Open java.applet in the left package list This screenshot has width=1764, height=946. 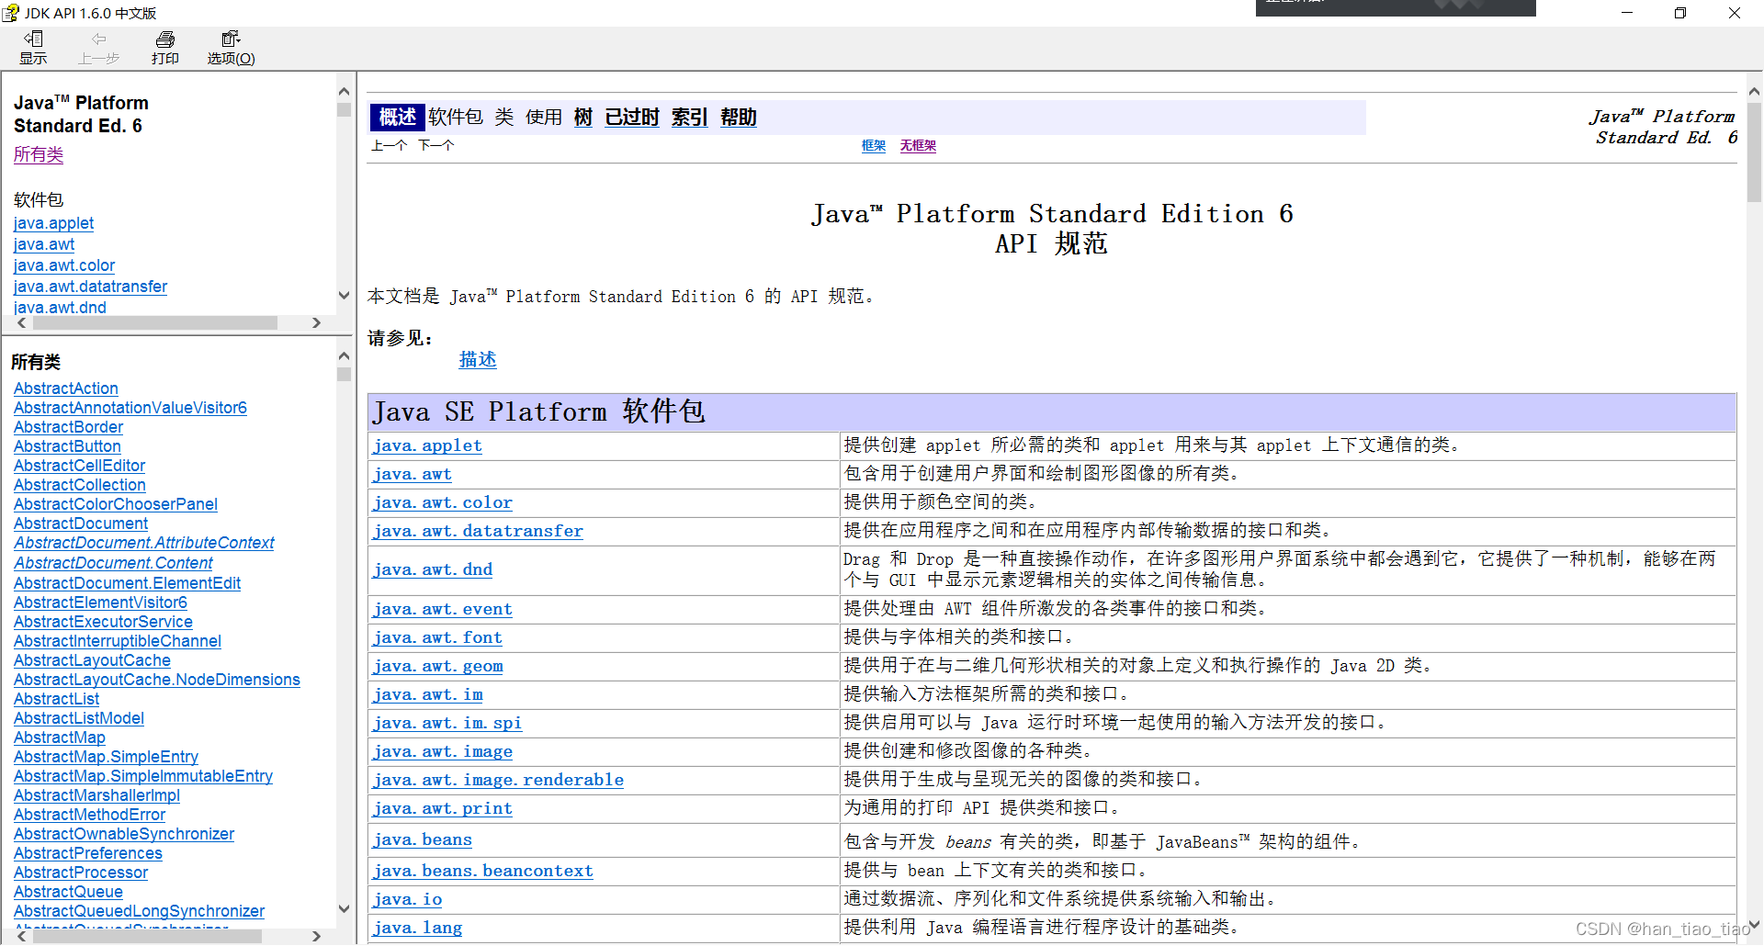(x=53, y=223)
